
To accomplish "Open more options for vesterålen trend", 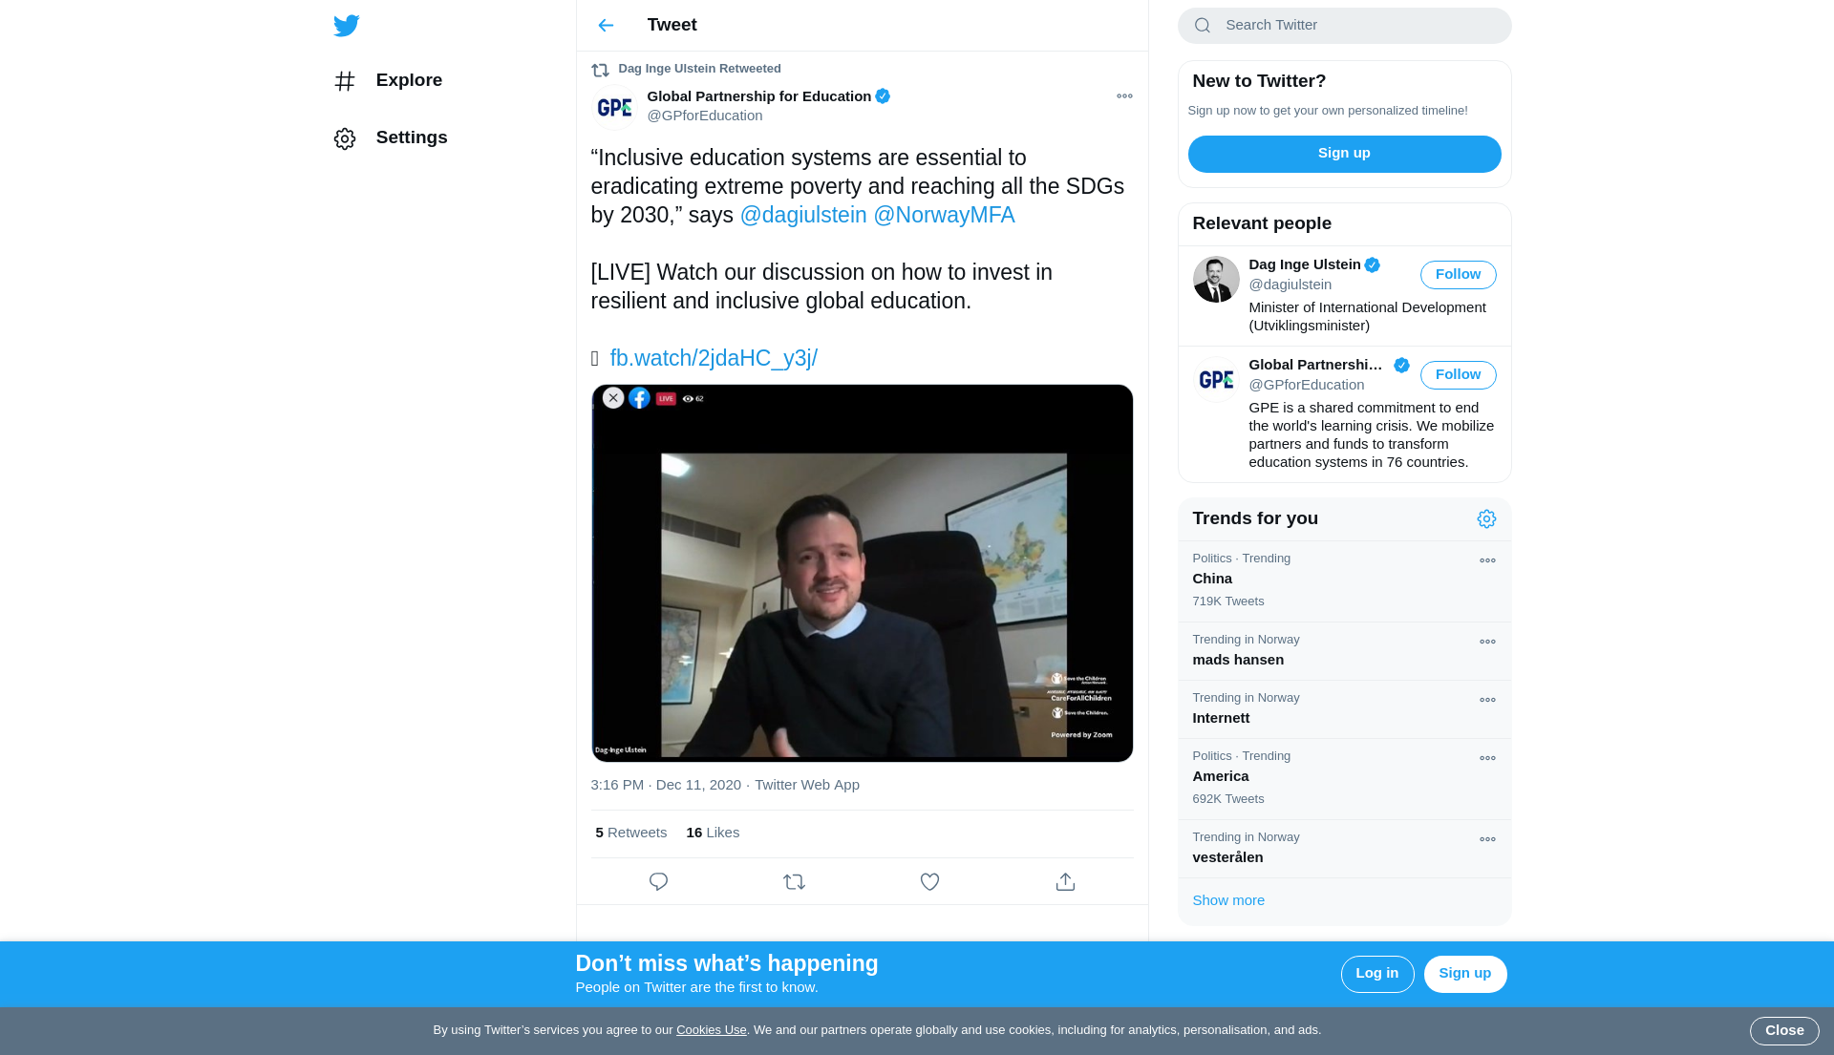I will click(1487, 839).
